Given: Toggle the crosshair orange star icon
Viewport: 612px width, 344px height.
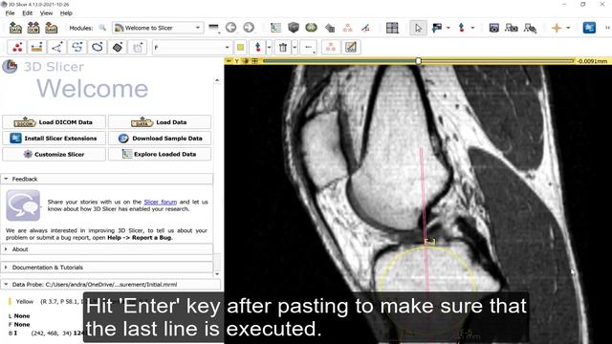Looking at the screenshot, I should (x=557, y=28).
